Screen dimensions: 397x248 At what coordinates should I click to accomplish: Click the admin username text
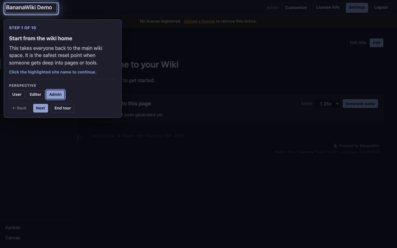pos(273,8)
